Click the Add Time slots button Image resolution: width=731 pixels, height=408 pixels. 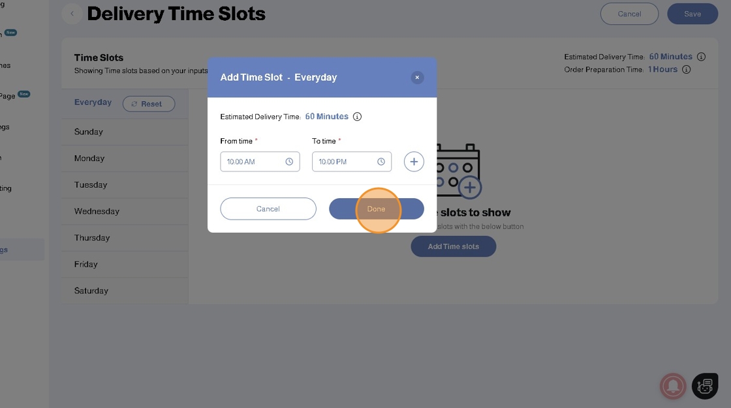(x=453, y=246)
